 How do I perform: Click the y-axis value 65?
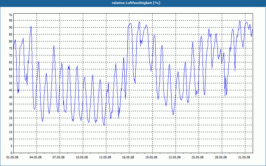[x=11, y=62]
